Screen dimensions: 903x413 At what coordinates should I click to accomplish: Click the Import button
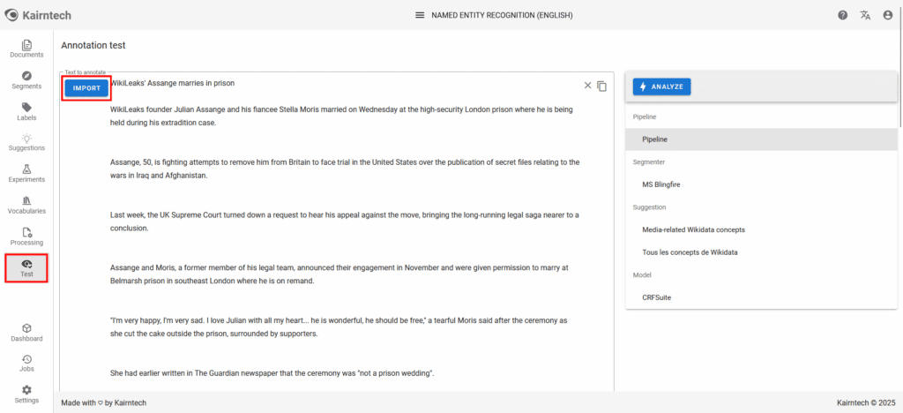tap(86, 88)
